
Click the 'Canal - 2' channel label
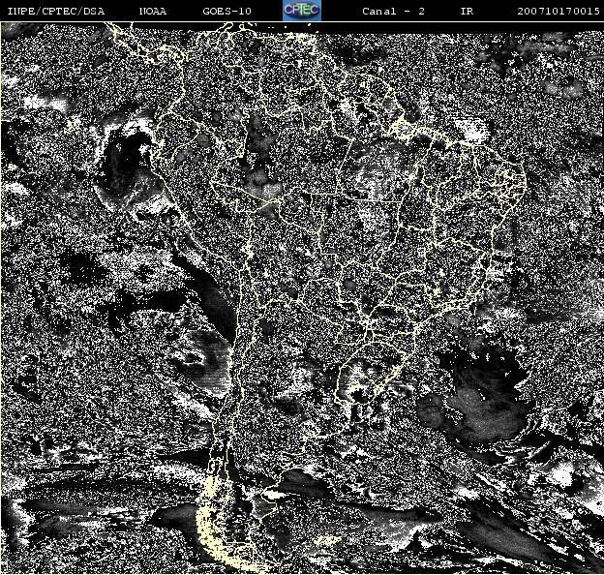(393, 11)
